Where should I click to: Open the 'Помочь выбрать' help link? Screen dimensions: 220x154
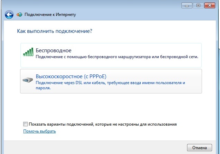click(x=39, y=131)
